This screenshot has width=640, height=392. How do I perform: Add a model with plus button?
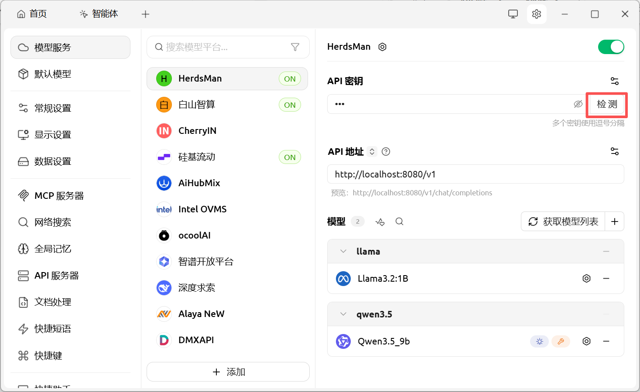point(615,222)
